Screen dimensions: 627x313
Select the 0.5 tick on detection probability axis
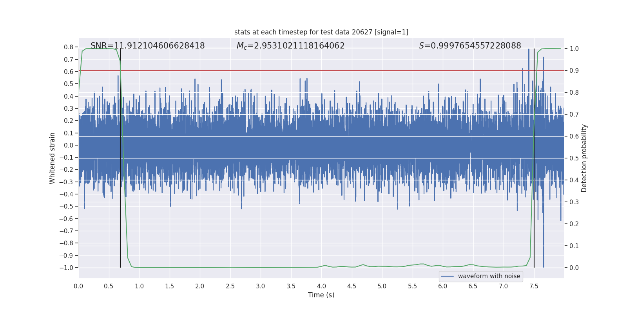[574, 158]
